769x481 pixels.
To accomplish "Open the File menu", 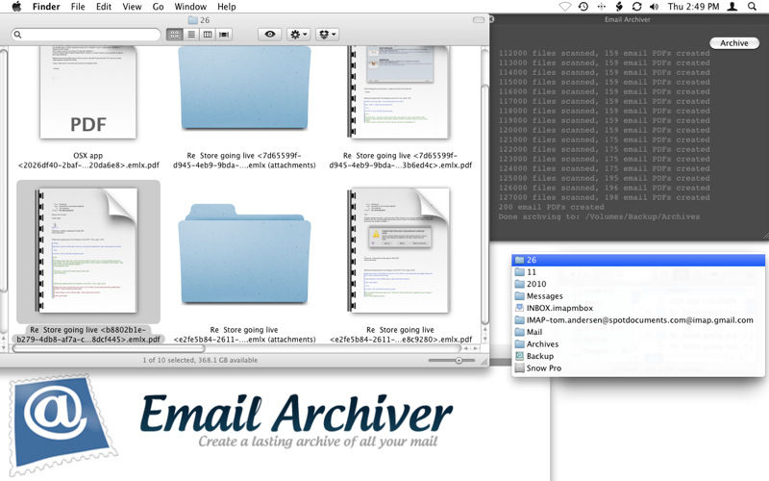I will (78, 7).
